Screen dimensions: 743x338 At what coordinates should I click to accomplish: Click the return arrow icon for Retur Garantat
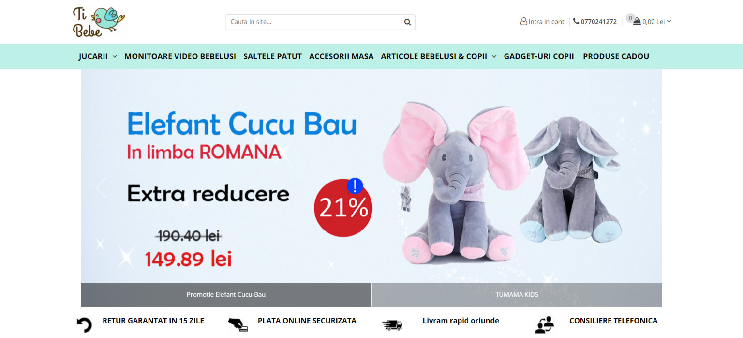coord(84,324)
